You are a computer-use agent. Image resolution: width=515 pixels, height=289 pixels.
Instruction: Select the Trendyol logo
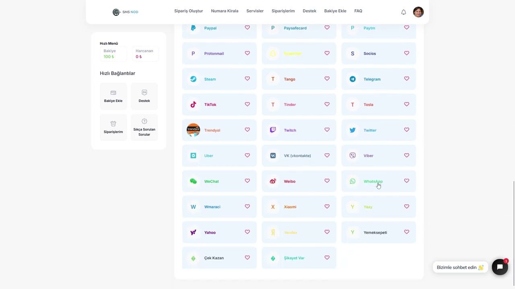pos(193,130)
